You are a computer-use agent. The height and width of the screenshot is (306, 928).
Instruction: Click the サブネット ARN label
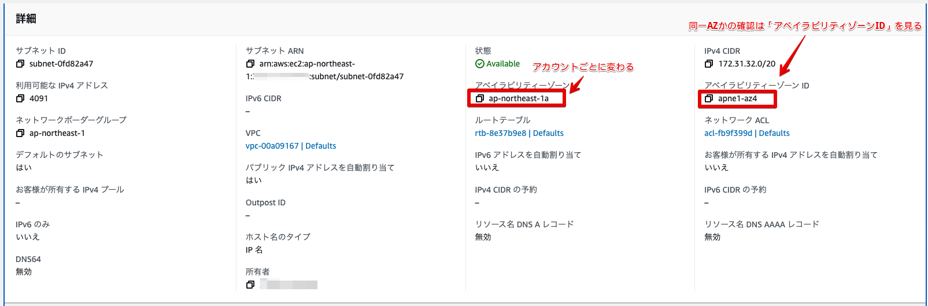click(275, 51)
